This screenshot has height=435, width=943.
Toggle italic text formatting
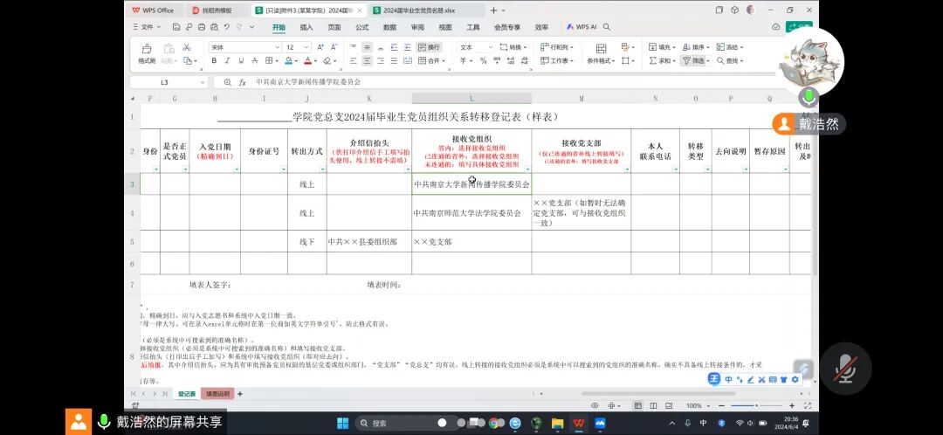point(227,61)
